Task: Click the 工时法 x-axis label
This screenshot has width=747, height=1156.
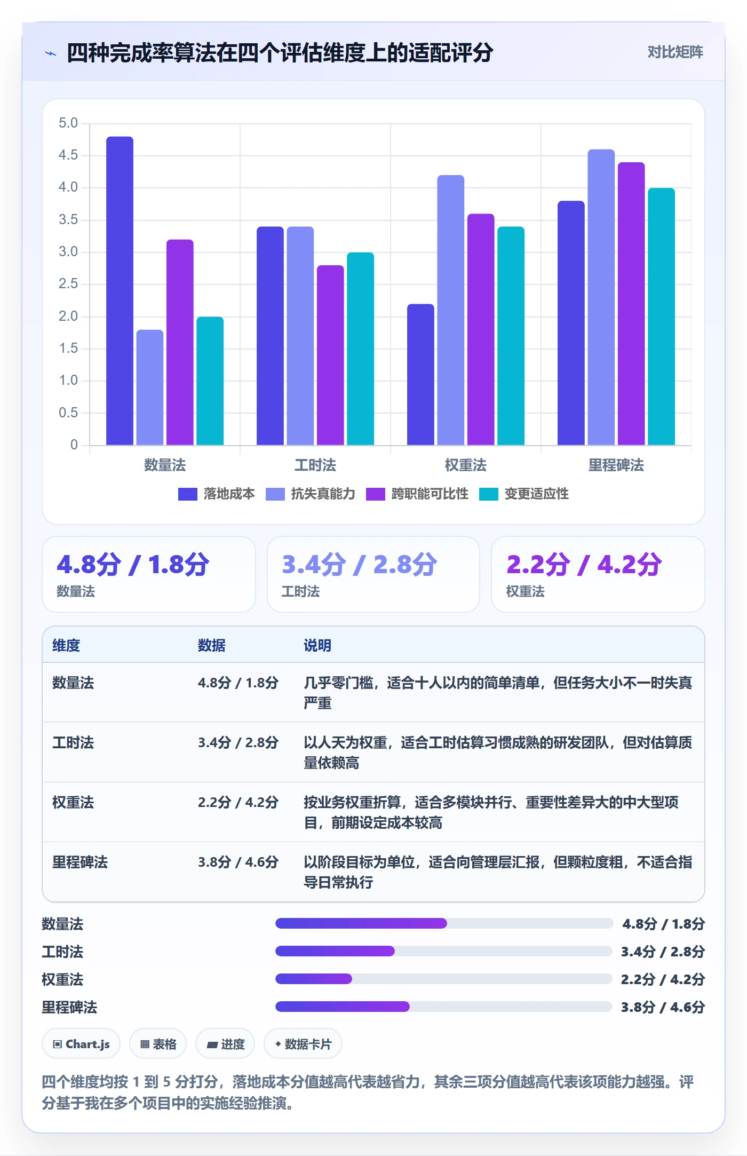Action: point(315,465)
